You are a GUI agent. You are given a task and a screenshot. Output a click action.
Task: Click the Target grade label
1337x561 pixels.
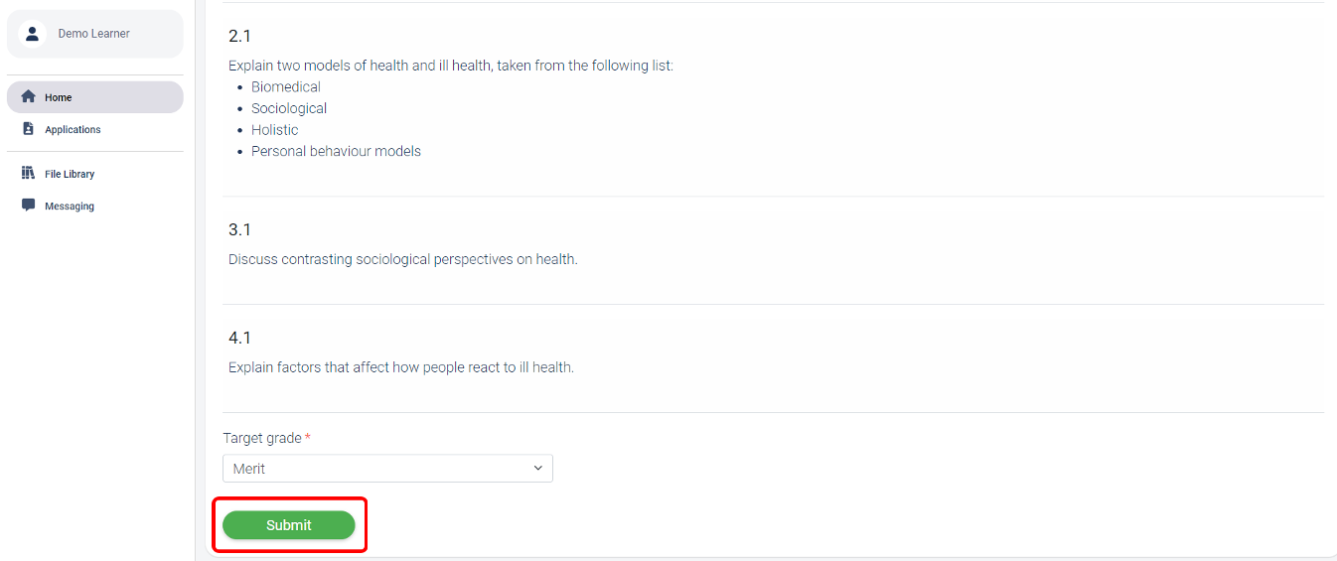coord(262,438)
